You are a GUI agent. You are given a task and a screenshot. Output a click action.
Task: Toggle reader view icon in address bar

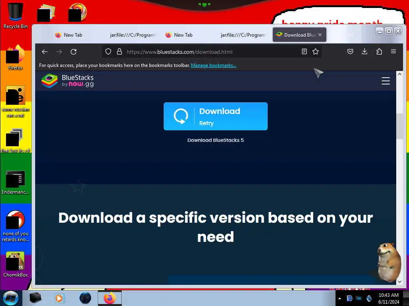click(304, 51)
